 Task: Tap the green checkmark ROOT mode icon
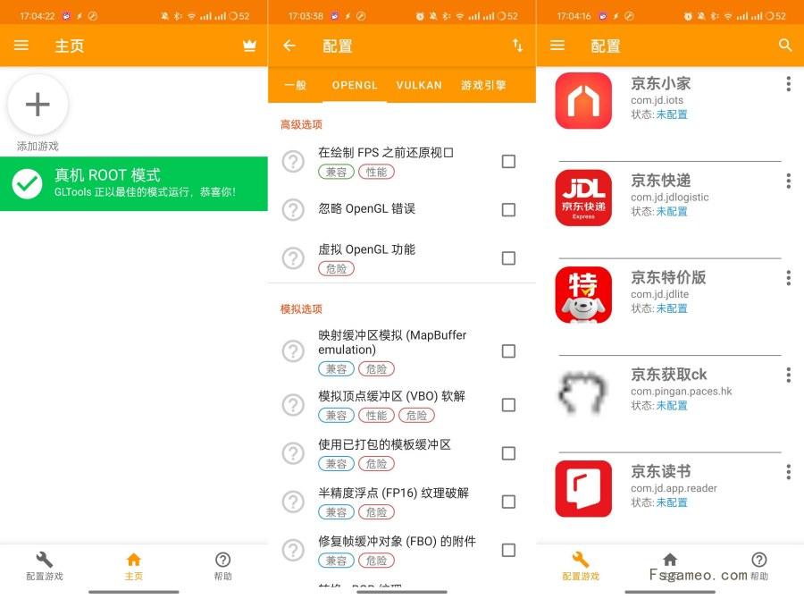[27, 184]
